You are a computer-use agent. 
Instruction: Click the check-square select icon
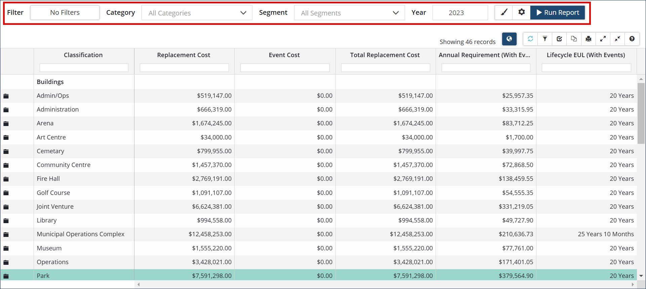559,39
